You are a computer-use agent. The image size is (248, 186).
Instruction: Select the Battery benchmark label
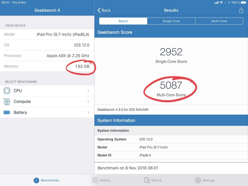pyautogui.click(x=20, y=113)
